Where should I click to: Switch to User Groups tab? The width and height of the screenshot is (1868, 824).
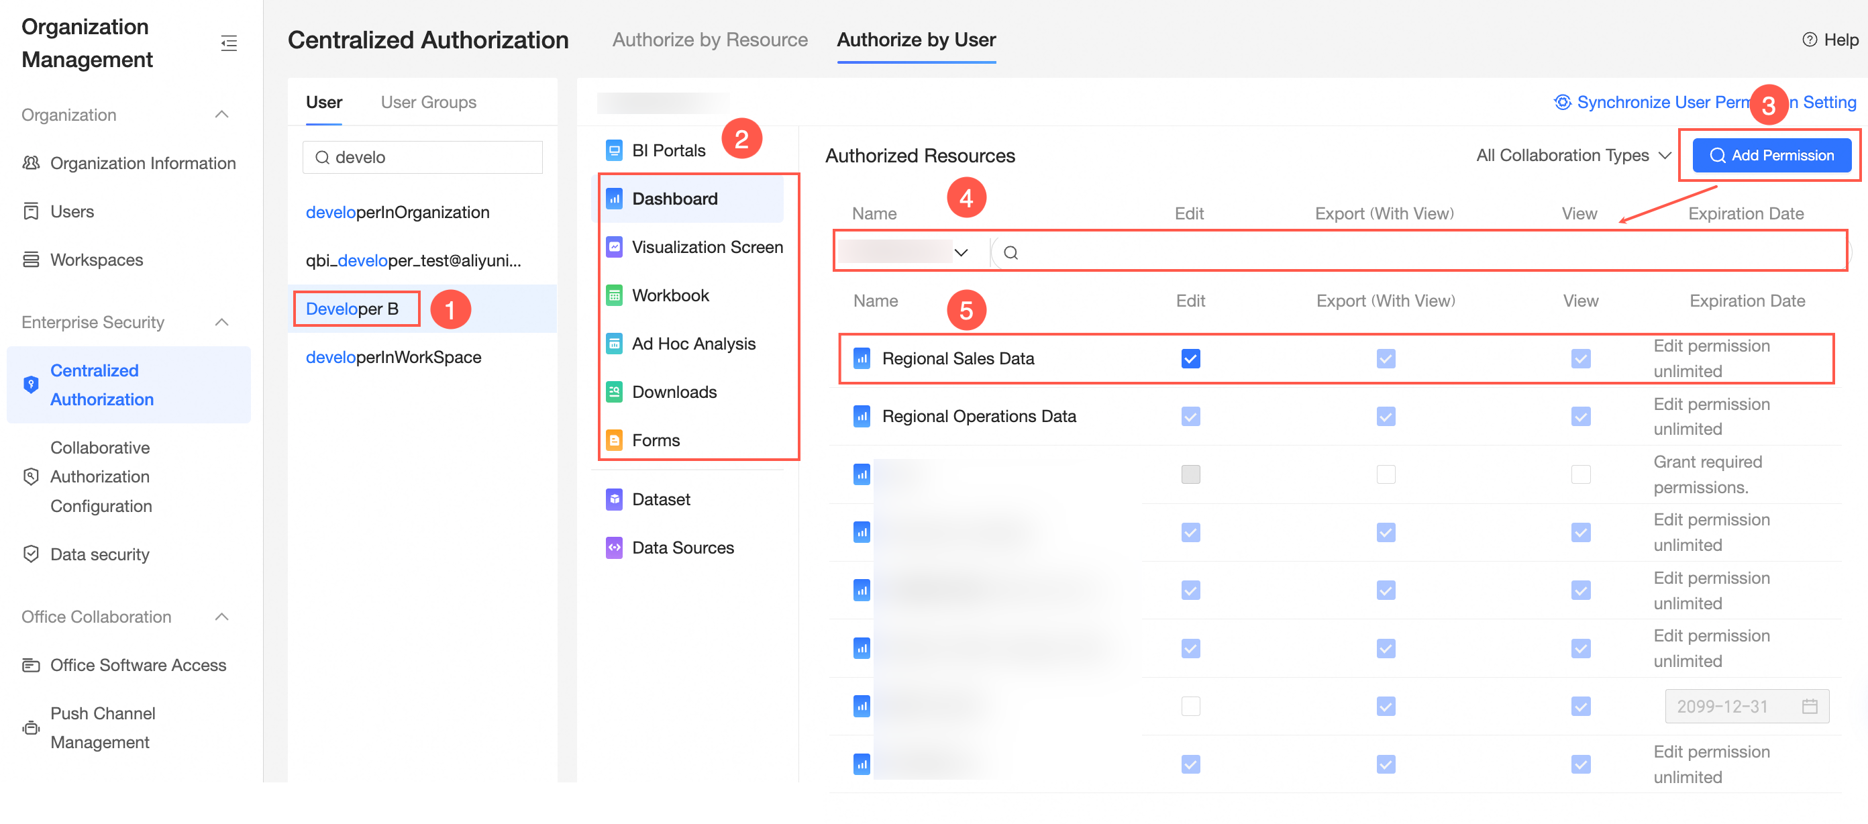(x=428, y=102)
